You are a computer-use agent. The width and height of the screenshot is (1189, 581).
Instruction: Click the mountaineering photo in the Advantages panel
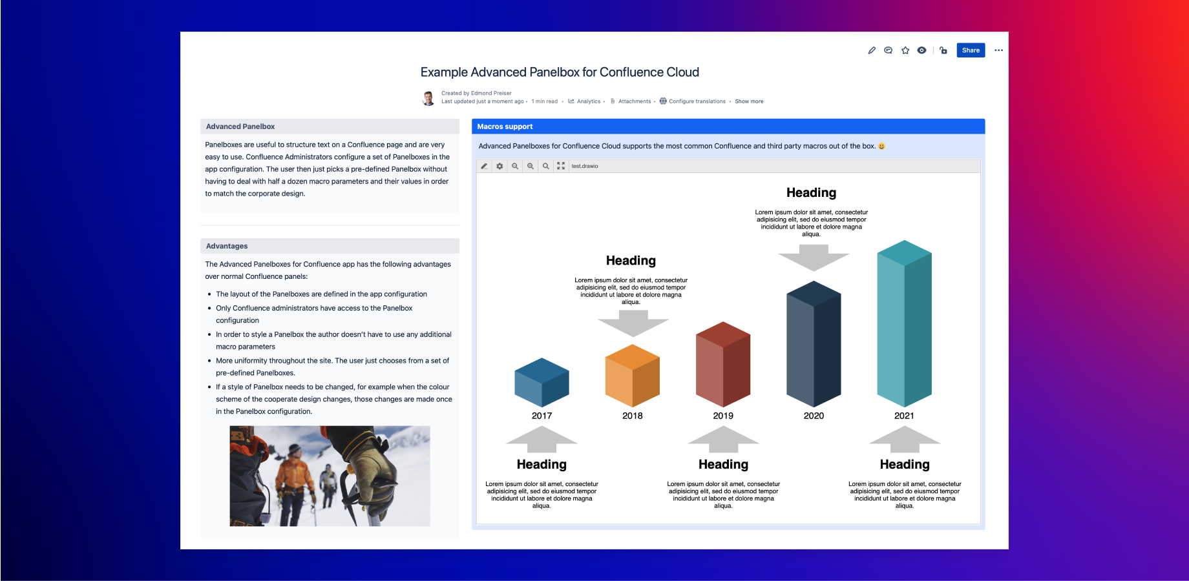point(330,476)
